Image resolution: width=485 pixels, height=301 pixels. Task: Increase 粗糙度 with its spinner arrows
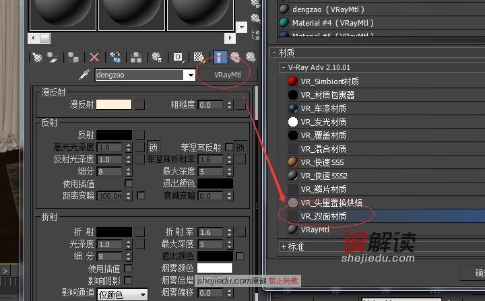(229, 105)
